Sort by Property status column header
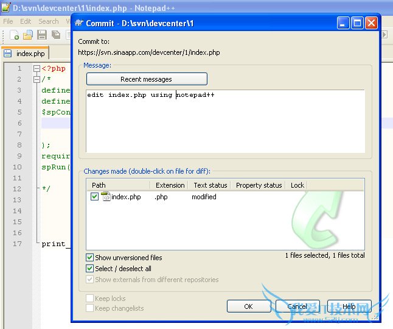393x329 pixels. tap(259, 185)
